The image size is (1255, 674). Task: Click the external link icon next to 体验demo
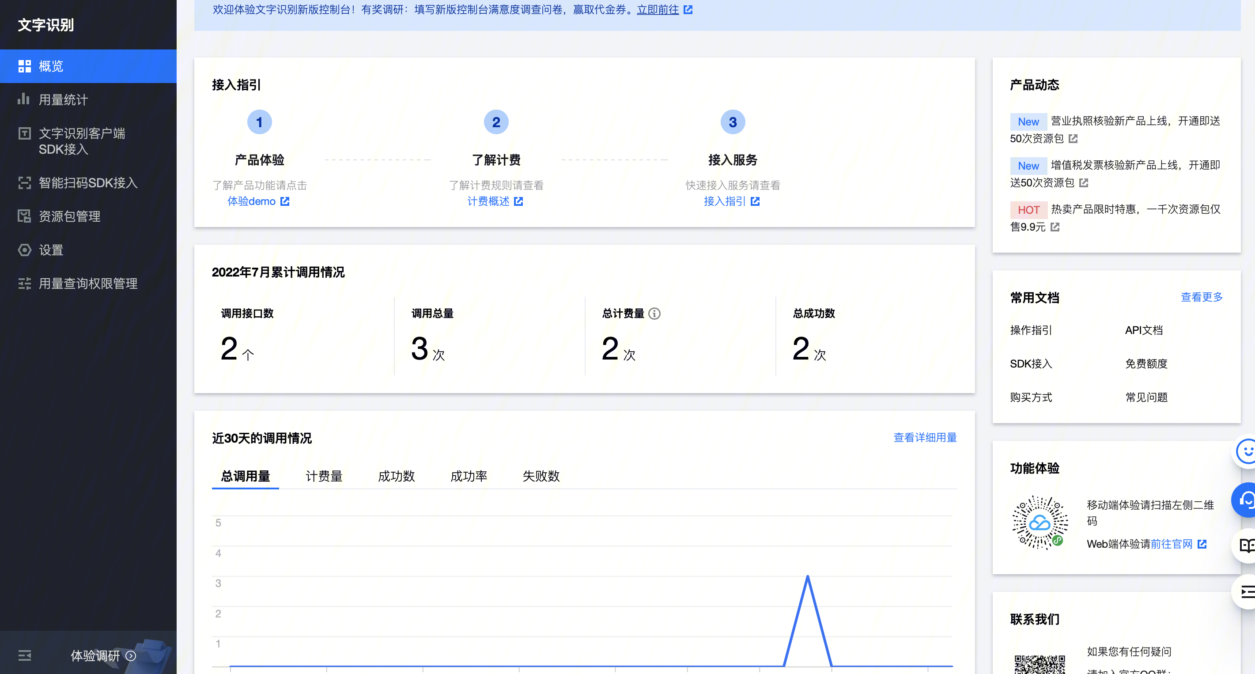point(285,201)
